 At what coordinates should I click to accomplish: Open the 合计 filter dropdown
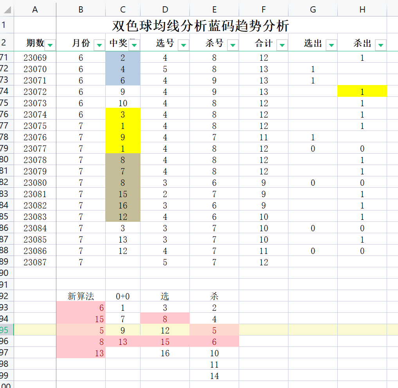pyautogui.click(x=282, y=45)
